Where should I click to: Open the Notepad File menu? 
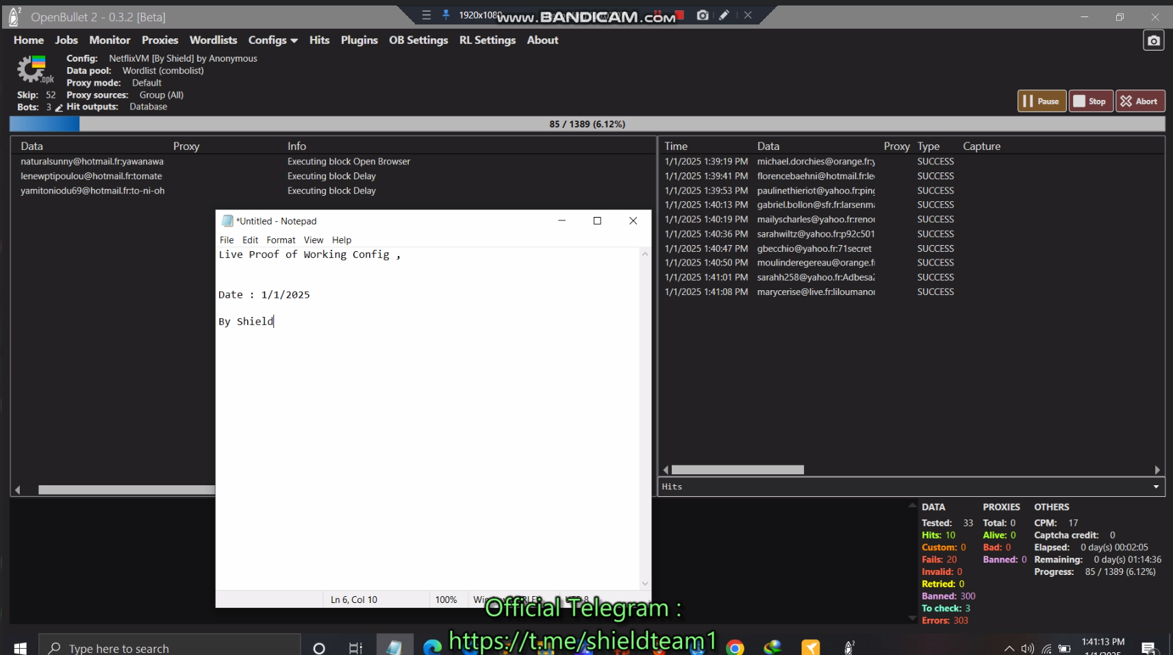point(227,240)
